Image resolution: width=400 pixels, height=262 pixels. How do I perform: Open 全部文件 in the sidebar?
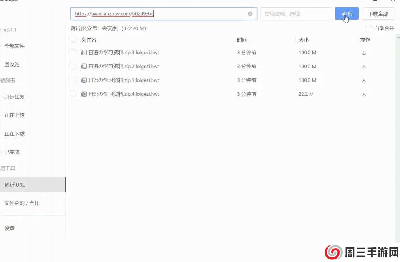[x=14, y=46]
